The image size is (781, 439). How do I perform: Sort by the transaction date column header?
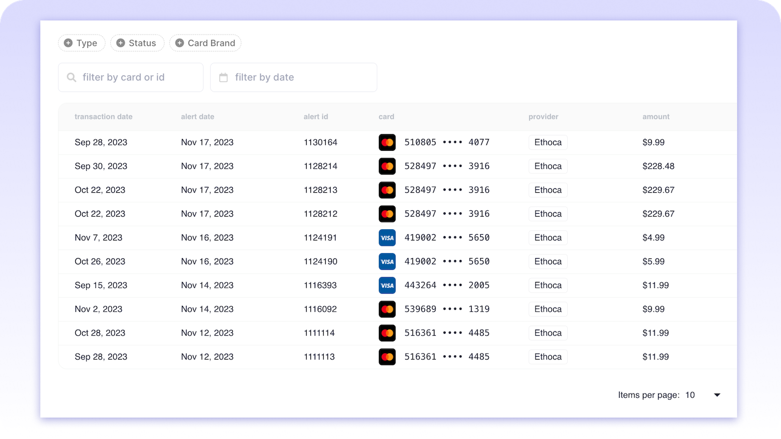[x=103, y=117]
